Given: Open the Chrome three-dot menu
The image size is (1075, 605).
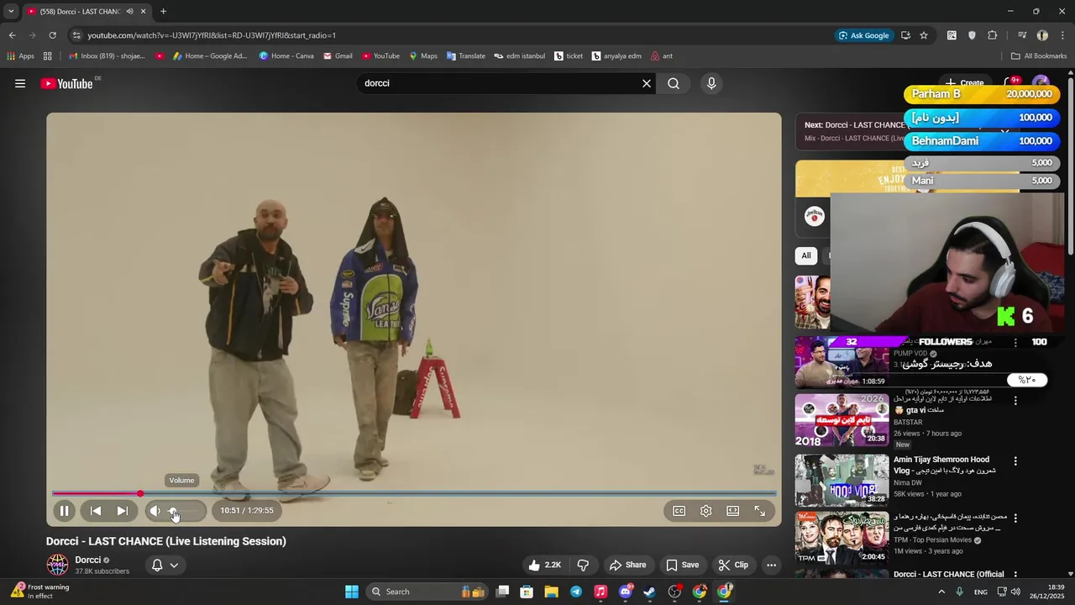Looking at the screenshot, I should coord(1062,35).
